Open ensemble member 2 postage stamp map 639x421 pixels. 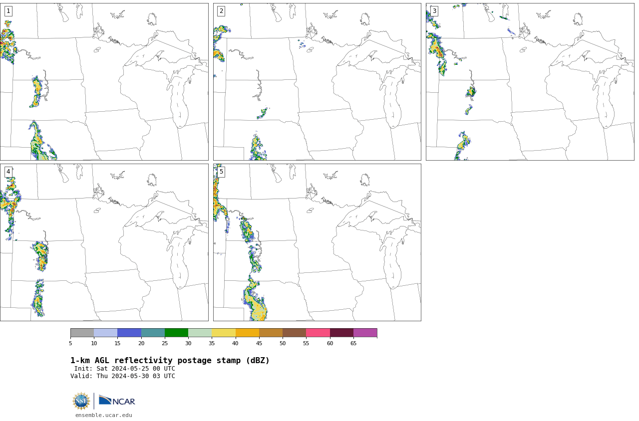coord(317,82)
